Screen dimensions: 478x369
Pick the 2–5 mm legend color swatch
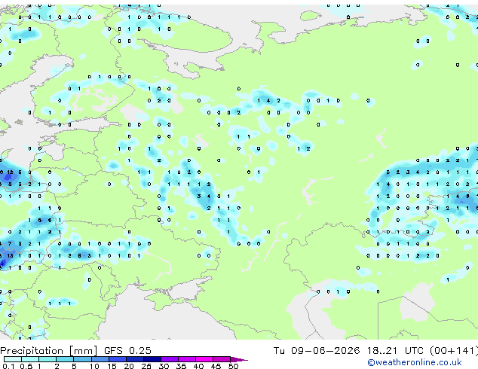pos(65,359)
